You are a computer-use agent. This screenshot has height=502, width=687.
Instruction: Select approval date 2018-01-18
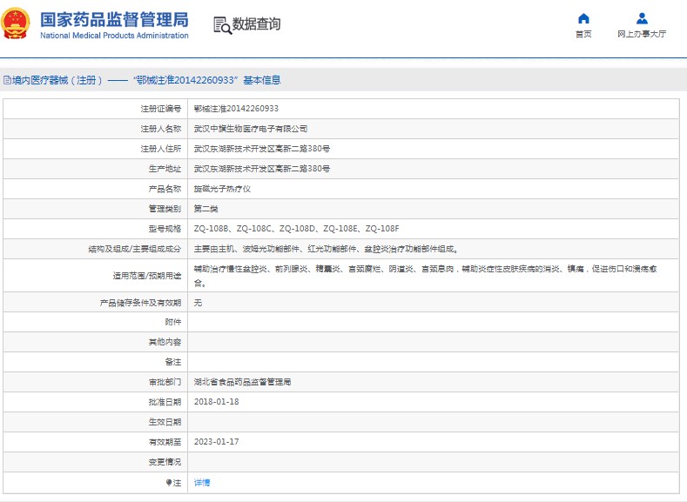tap(217, 402)
